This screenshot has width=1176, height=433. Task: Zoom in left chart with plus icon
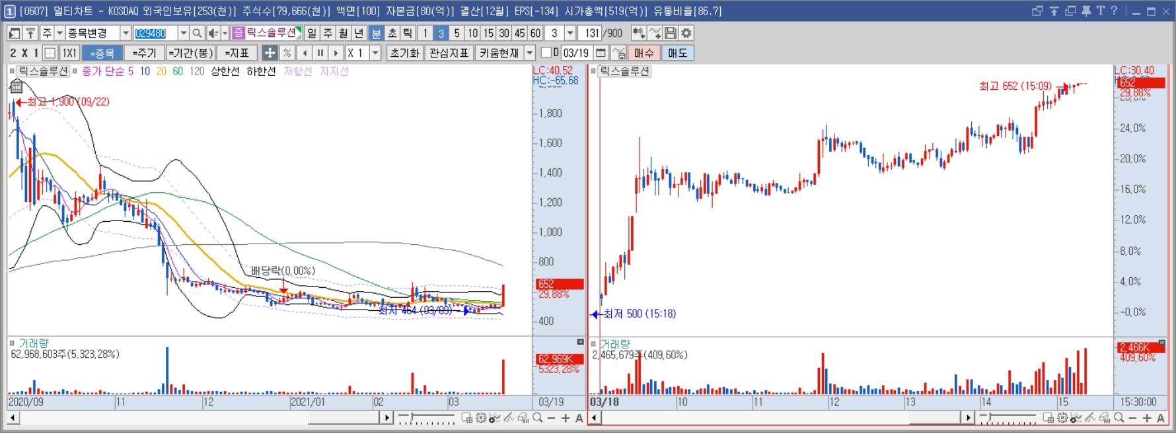(566, 418)
